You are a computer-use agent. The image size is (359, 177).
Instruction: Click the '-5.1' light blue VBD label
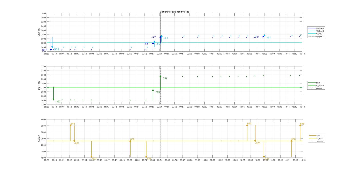pos(166,38)
